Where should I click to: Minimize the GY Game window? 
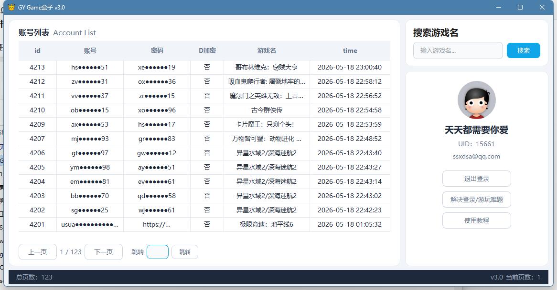(499, 7)
